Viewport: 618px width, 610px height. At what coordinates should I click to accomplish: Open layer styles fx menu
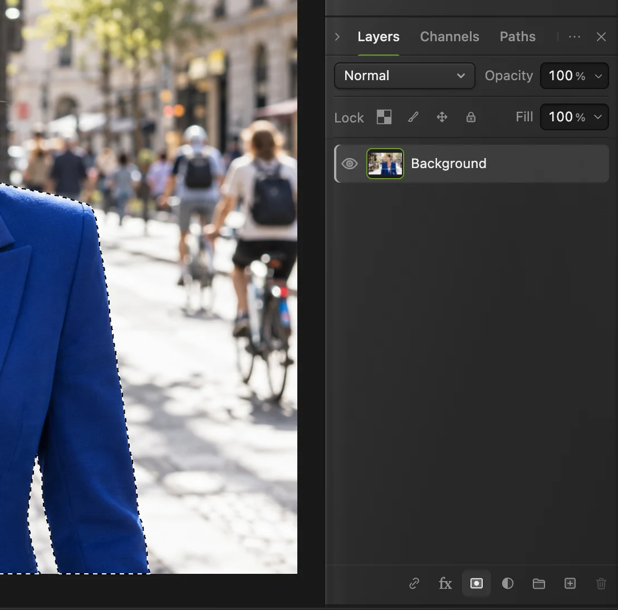point(445,583)
